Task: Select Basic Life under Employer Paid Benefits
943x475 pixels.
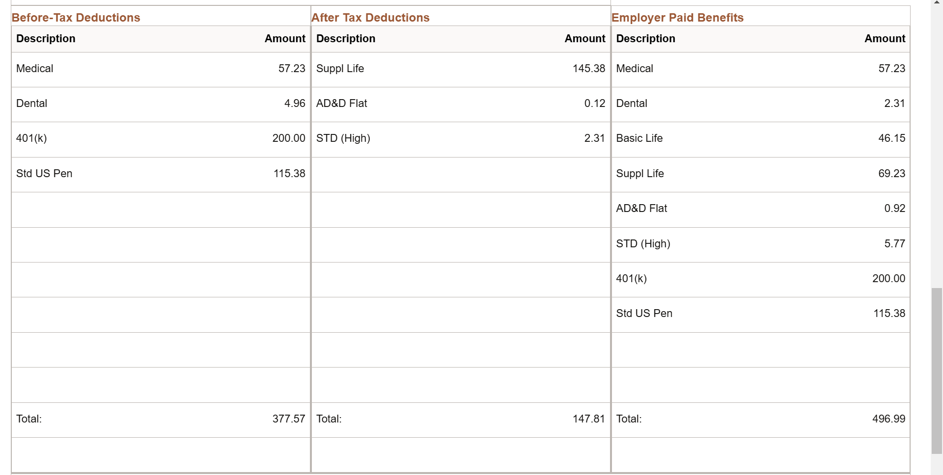Action: coord(639,138)
